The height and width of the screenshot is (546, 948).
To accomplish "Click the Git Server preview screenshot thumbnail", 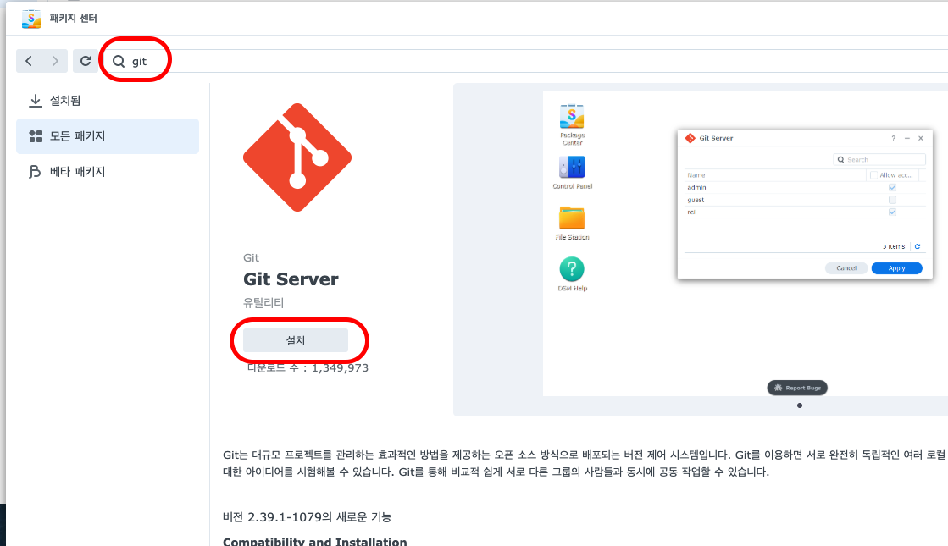I will coord(746,244).
